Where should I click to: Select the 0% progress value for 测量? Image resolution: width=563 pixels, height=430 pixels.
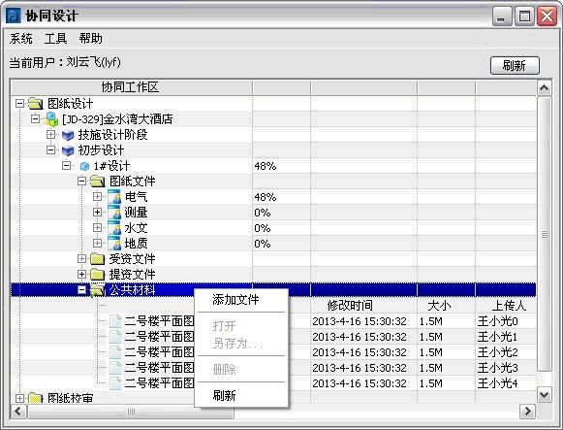[262, 213]
